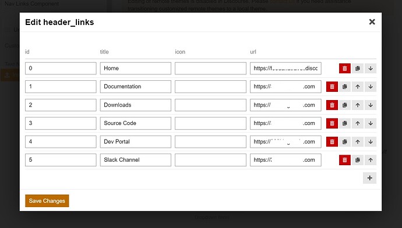Edit the id field containing 0
Image resolution: width=402 pixels, height=228 pixels.
click(x=61, y=68)
